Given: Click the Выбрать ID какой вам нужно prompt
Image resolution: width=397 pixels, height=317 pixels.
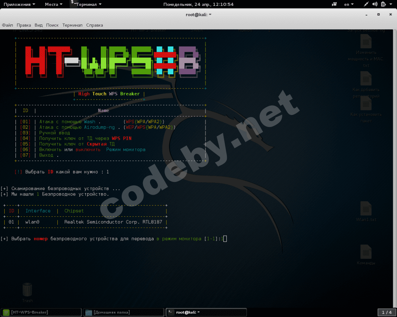Looking at the screenshot, I should pos(62,172).
